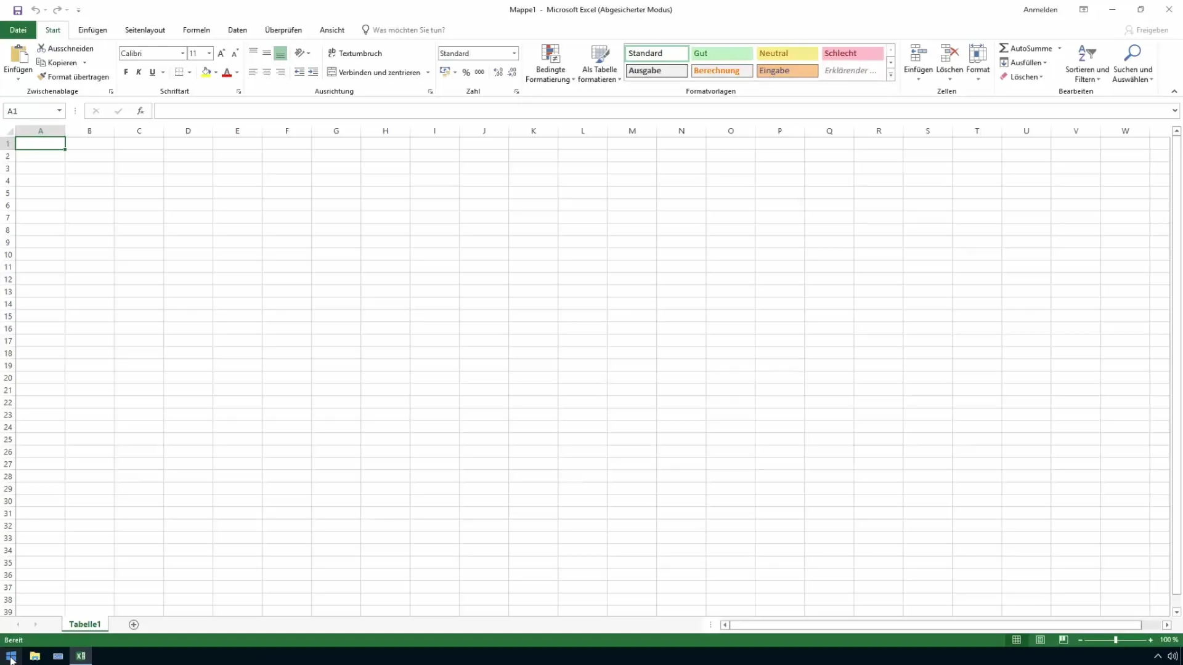Screen dimensions: 1183x665
Task: Open Als Tabelle formatieren gallery
Action: tap(600, 63)
